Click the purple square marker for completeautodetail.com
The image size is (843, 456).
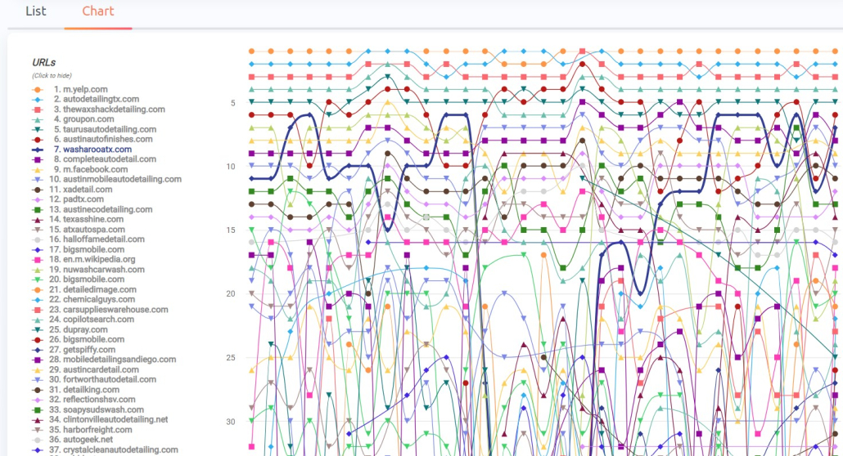(37, 159)
